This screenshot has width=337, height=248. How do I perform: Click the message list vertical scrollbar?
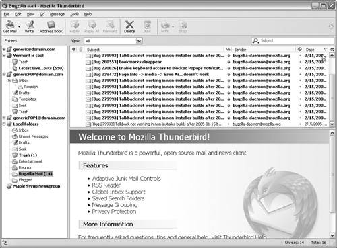click(332, 89)
